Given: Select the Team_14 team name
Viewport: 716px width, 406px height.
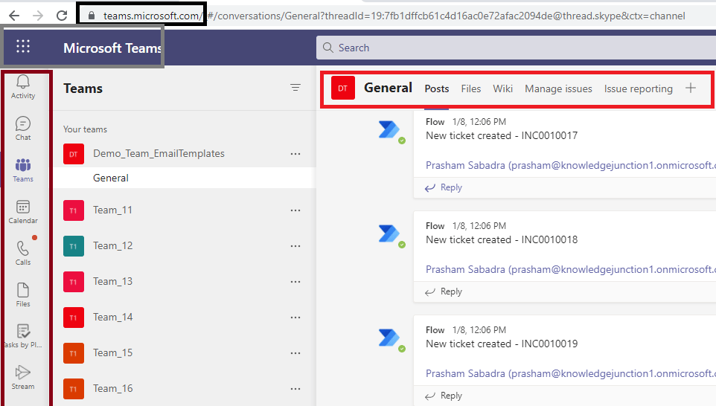Looking at the screenshot, I should point(113,317).
